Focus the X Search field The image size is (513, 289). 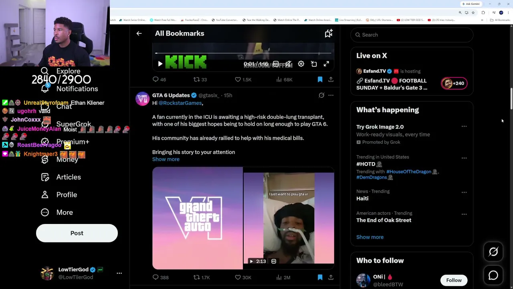[412, 35]
